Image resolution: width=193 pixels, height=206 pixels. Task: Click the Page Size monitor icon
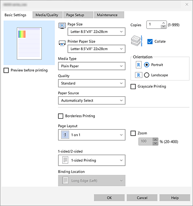pyautogui.click(x=62, y=26)
